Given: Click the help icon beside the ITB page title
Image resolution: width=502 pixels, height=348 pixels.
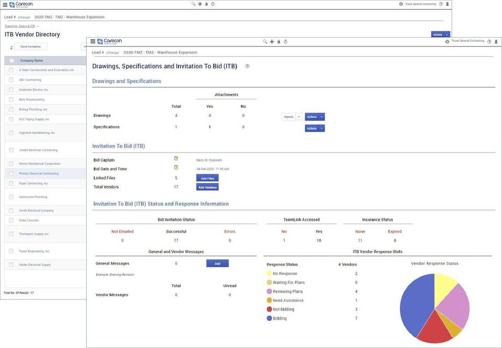Looking at the screenshot, I should (x=247, y=66).
